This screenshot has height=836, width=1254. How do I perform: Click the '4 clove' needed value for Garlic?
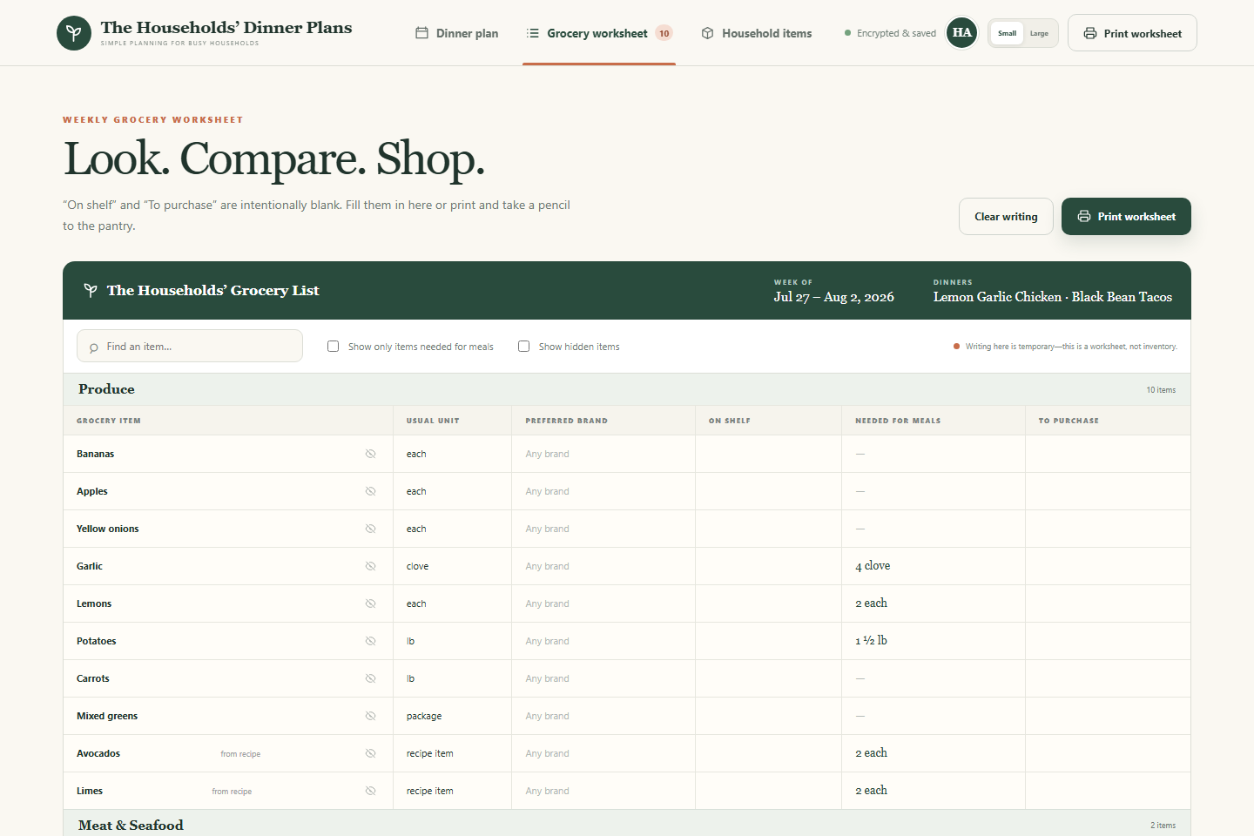(873, 566)
